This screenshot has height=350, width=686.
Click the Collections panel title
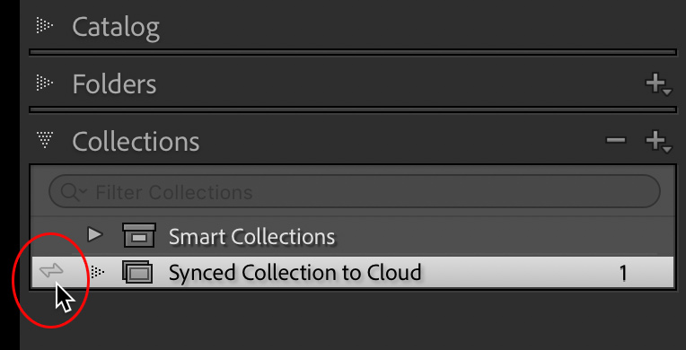pyautogui.click(x=136, y=141)
